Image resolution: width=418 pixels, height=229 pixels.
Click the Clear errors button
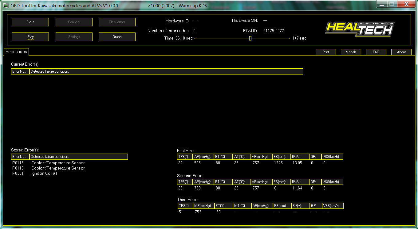pyautogui.click(x=117, y=22)
